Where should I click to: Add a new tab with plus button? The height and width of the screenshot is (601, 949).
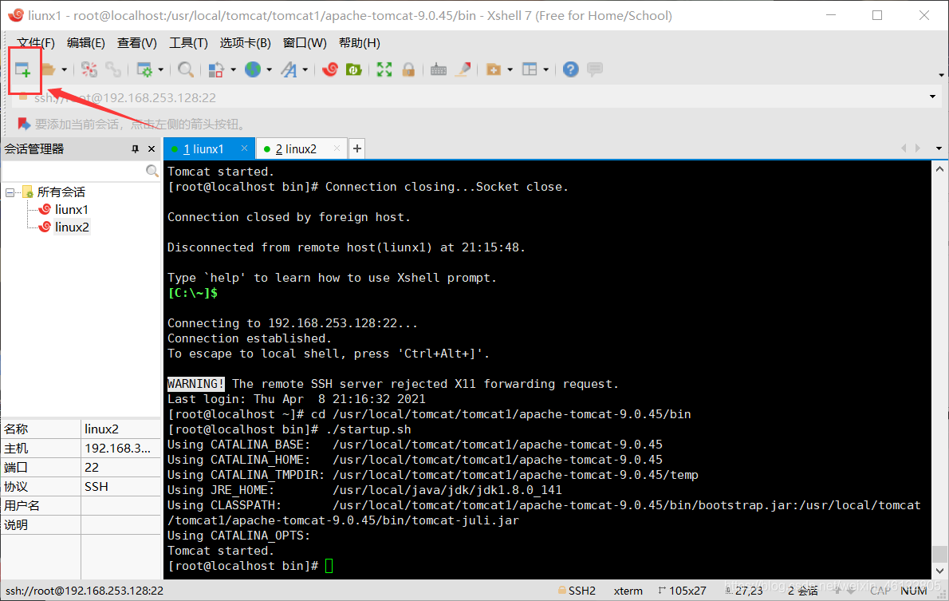coord(357,148)
